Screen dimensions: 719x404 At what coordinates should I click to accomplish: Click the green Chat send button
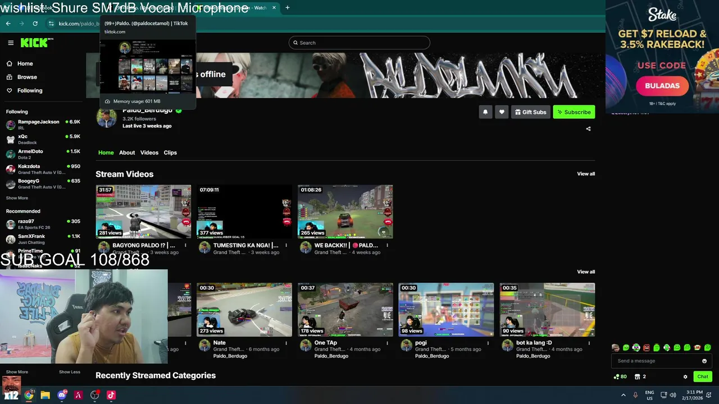point(703,377)
